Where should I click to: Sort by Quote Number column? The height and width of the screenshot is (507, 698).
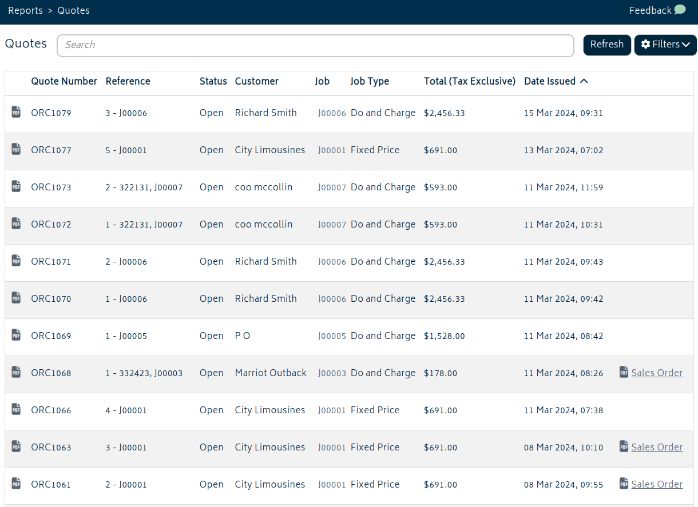(64, 81)
